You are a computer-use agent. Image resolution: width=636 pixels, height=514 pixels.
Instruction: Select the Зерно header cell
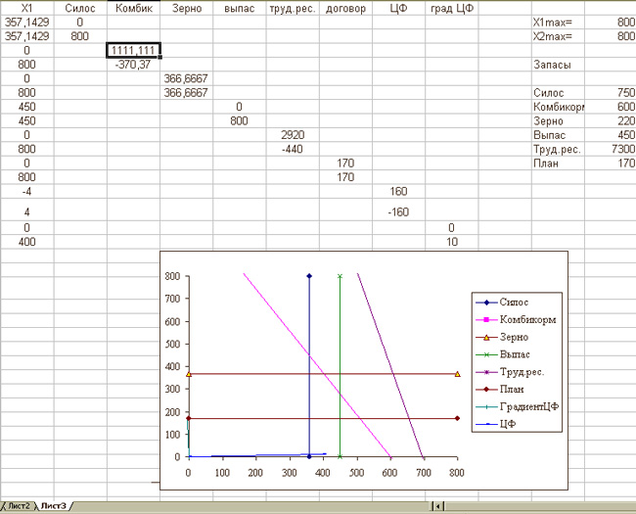pos(187,8)
